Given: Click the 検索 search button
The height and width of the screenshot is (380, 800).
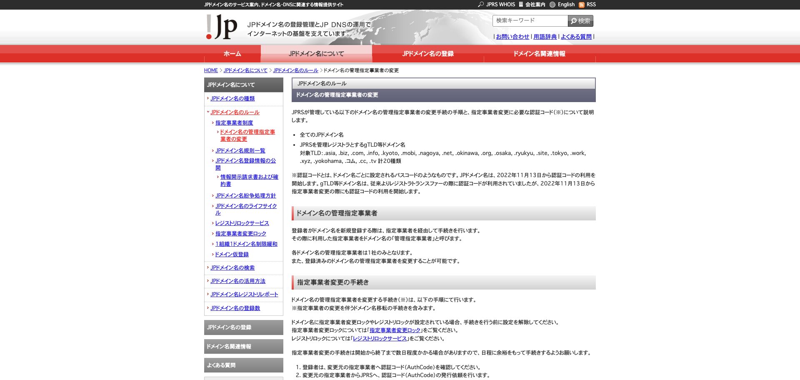Looking at the screenshot, I should tap(580, 21).
